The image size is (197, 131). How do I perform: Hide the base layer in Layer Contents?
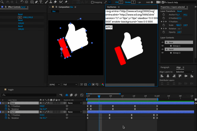coord(162,42)
